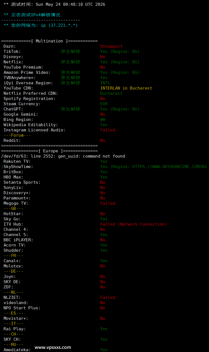Select the 'Amediateka:' label
The image size is (209, 352).
(x=17, y=350)
